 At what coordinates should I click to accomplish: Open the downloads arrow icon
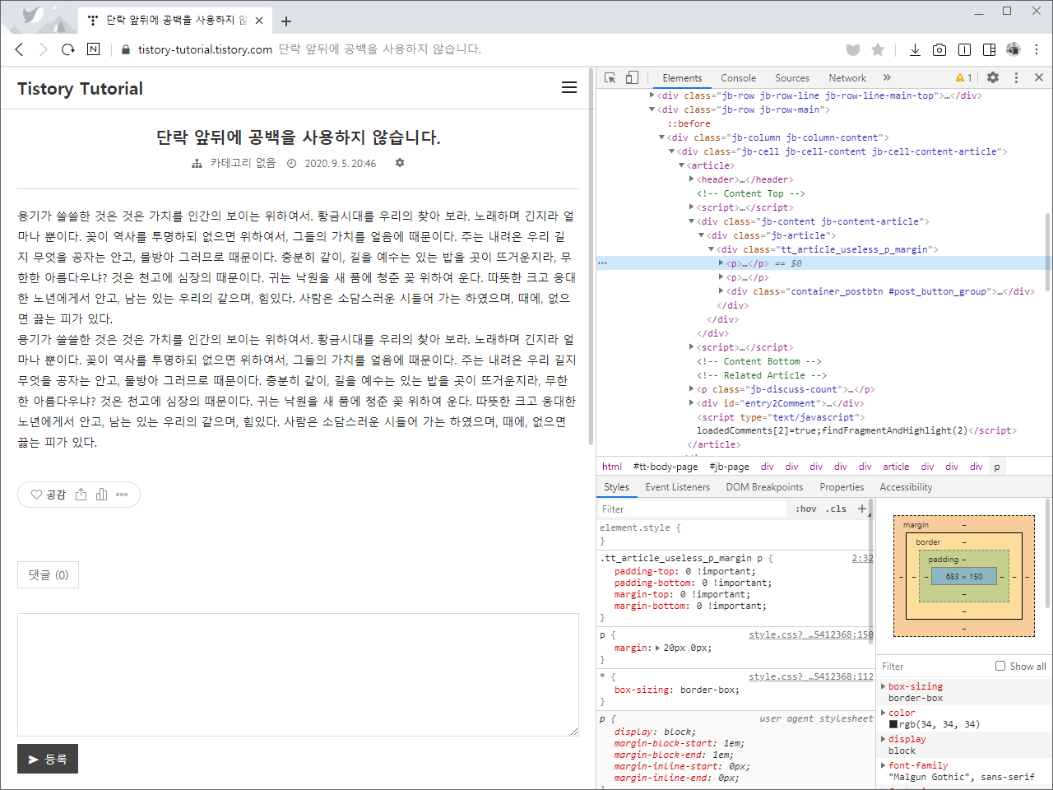pos(915,49)
